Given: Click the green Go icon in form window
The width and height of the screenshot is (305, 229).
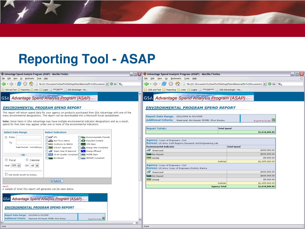Looking at the screenshot, I should [111, 84].
